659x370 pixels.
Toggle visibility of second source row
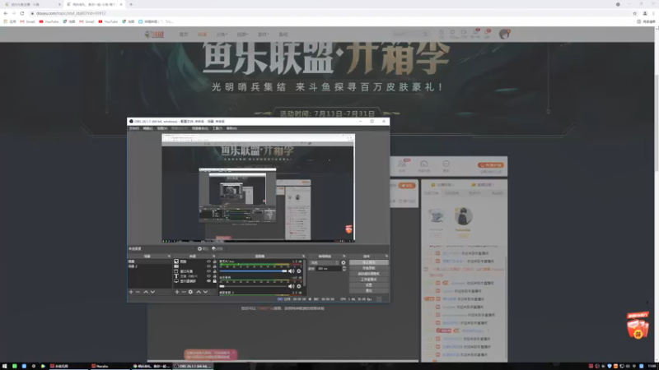pyautogui.click(x=208, y=266)
